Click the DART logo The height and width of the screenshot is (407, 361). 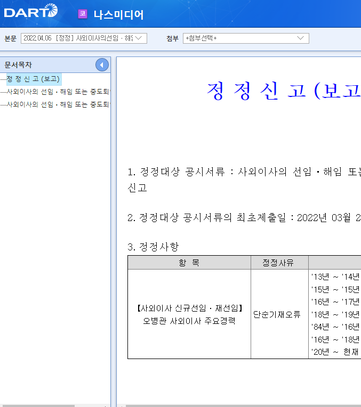click(x=31, y=11)
